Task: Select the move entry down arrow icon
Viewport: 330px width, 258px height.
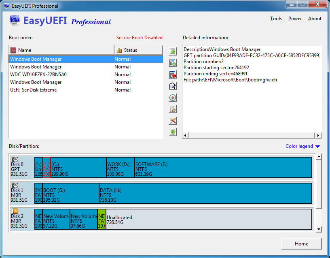Action: [173, 132]
